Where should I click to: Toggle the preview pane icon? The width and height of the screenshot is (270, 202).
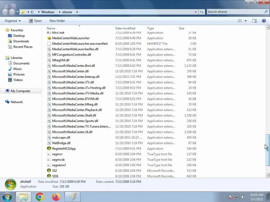[254, 21]
